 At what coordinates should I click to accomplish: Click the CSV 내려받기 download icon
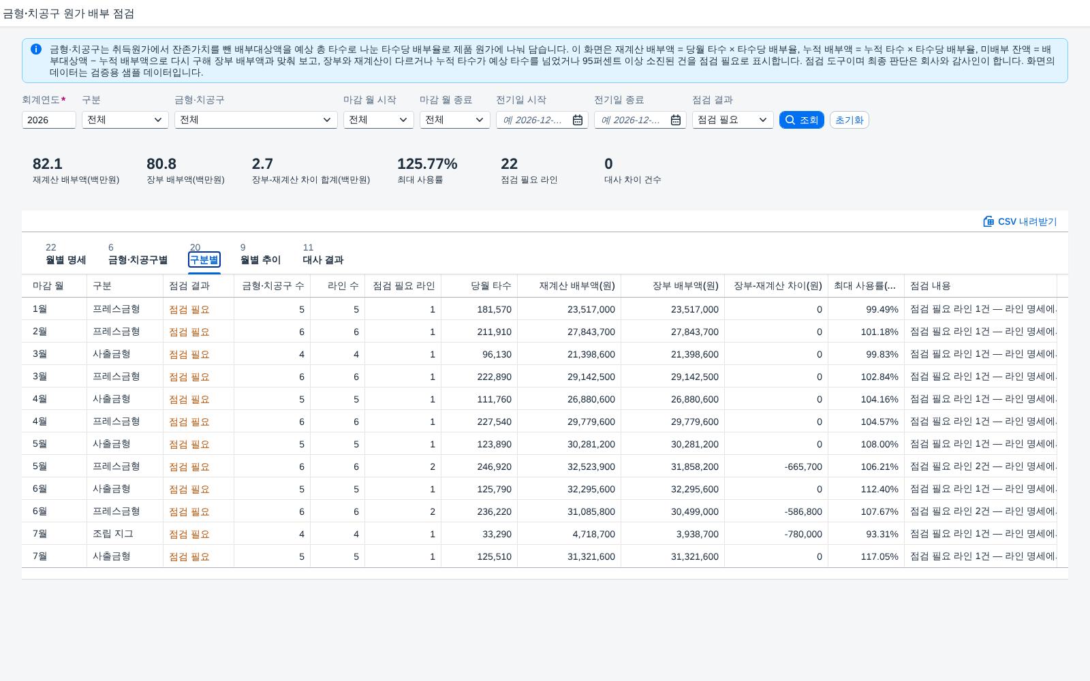988,221
